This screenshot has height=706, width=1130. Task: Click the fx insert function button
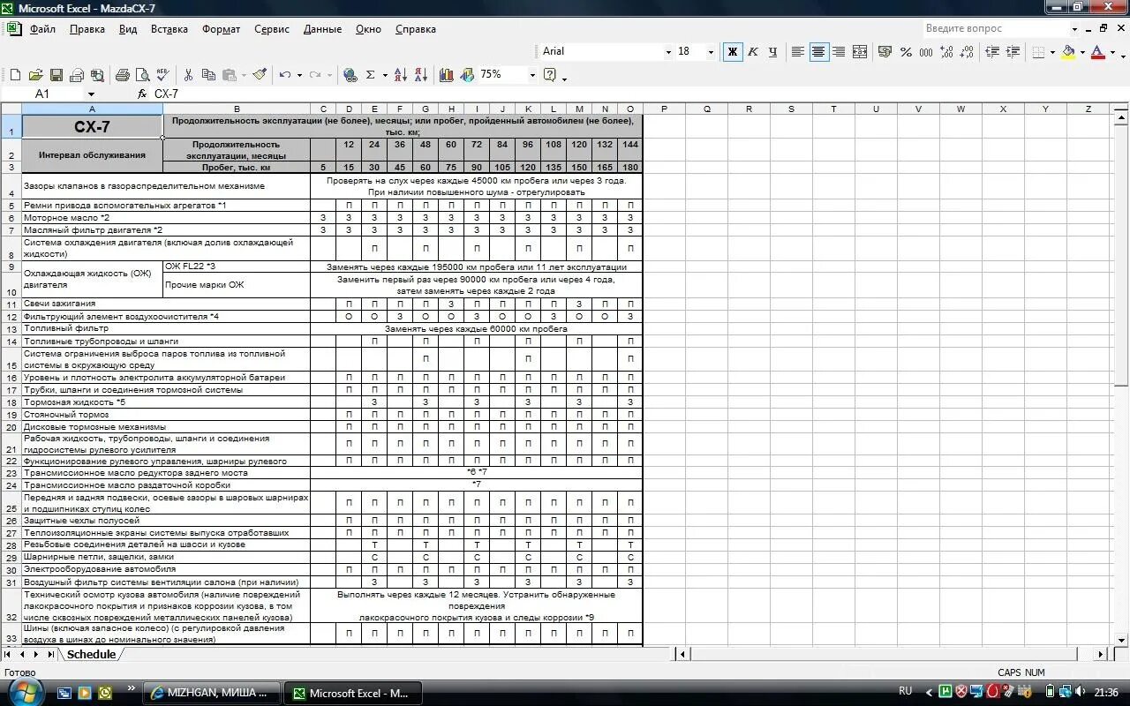(x=142, y=94)
